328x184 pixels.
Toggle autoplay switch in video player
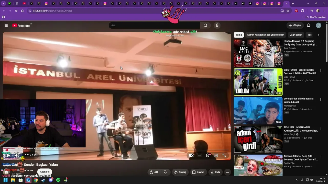tap(191, 155)
